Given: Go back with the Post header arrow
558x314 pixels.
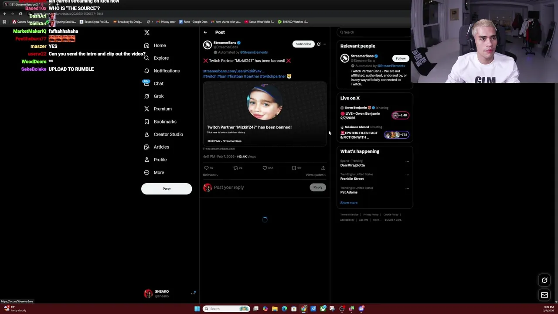Looking at the screenshot, I should pos(205,32).
